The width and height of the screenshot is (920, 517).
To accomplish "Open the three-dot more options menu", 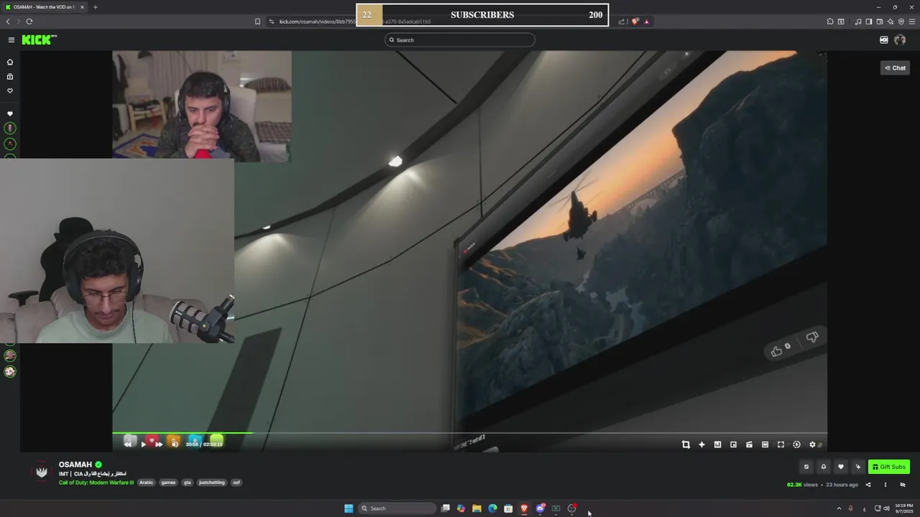I will [885, 485].
